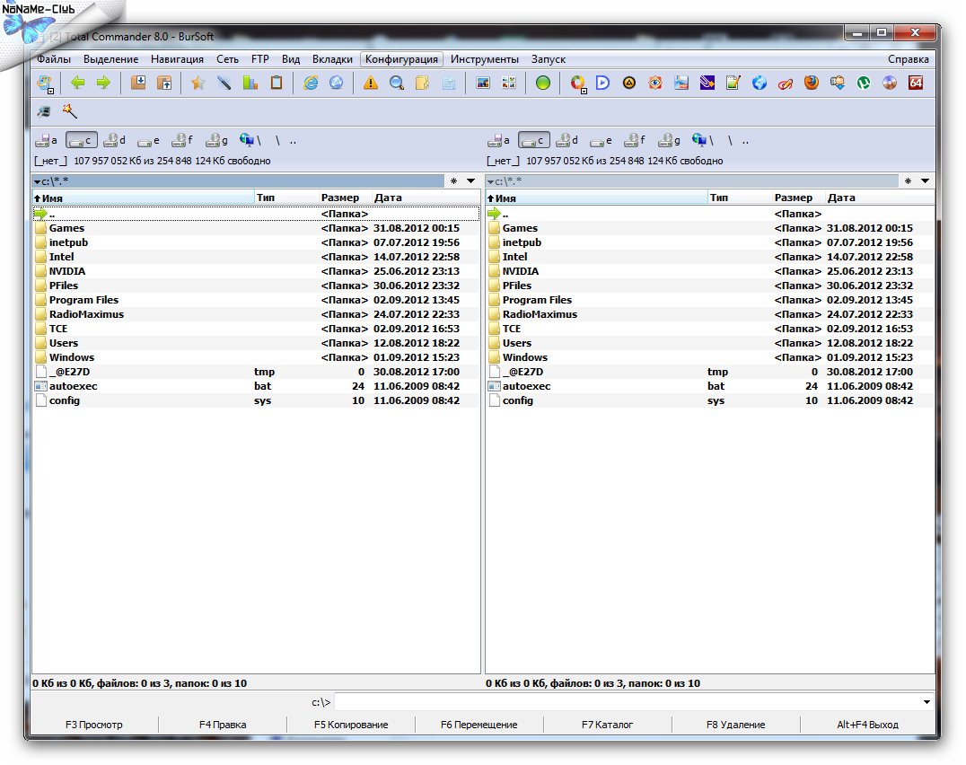The image size is (966, 765).
Task: Launch Internet Explorer from the toolbar
Action: (x=312, y=84)
